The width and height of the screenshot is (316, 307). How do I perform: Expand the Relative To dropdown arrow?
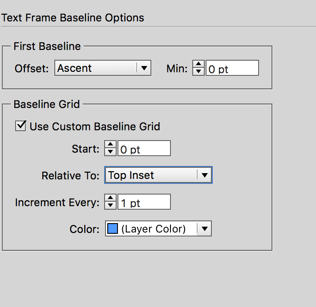(204, 175)
